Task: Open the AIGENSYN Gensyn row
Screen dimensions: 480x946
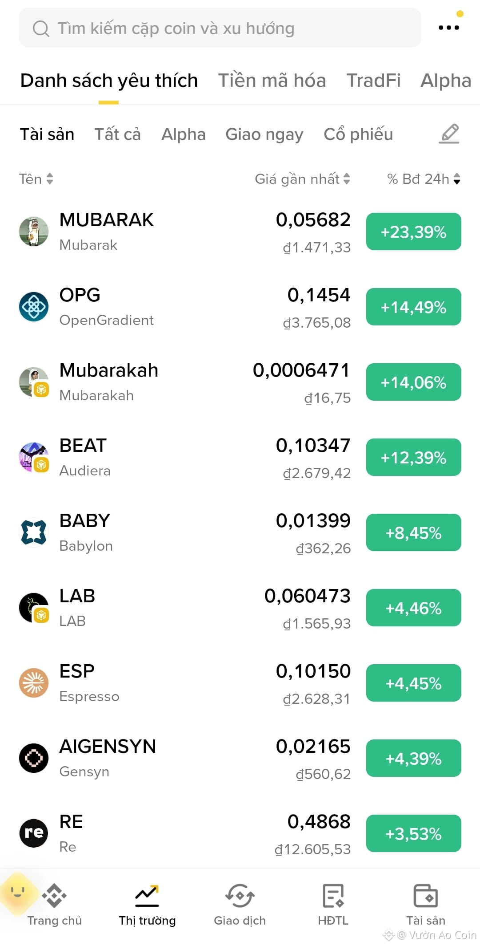Action: coord(240,758)
